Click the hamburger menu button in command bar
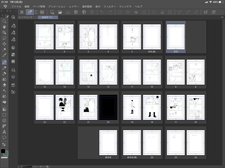Viewport: 225px width, 168px height. [22, 12]
